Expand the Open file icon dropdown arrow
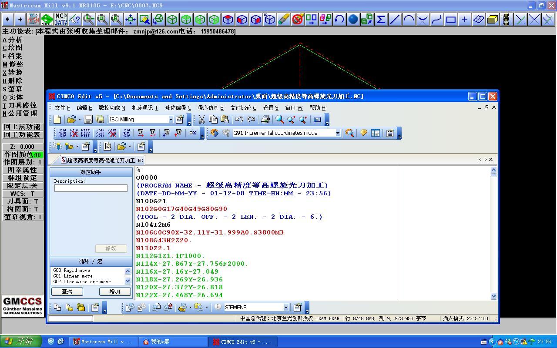The image size is (557, 348). [x=80, y=120]
